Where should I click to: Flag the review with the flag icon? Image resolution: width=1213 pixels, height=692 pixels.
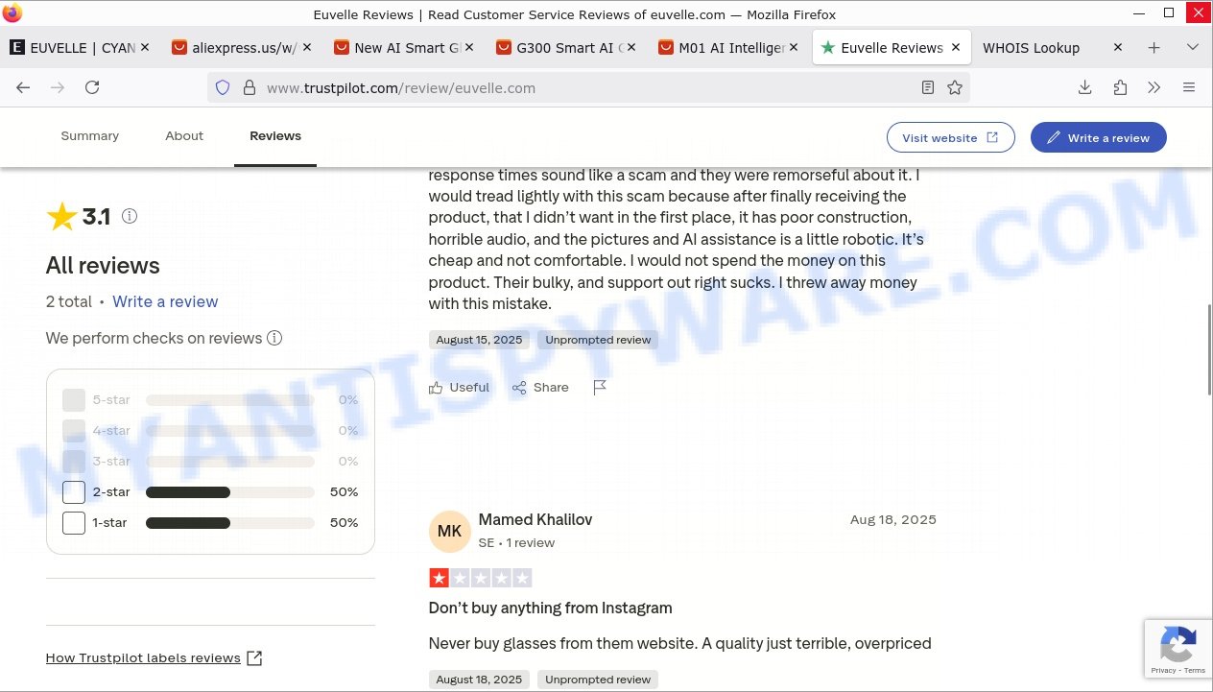[600, 388]
